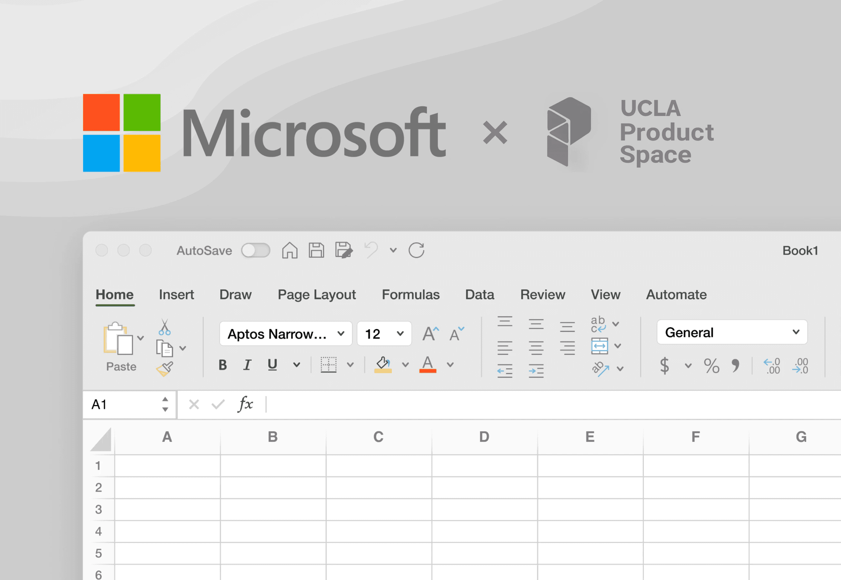The image size is (841, 580).
Task: Switch to the Draw tab
Action: point(236,295)
